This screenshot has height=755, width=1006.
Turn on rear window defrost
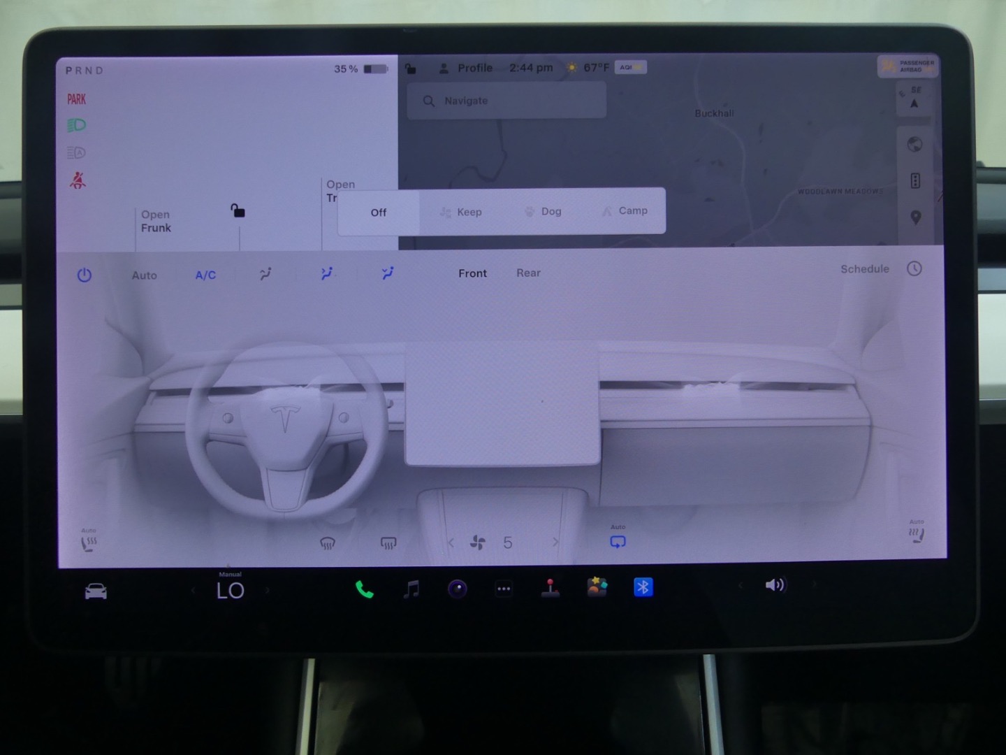pyautogui.click(x=388, y=543)
